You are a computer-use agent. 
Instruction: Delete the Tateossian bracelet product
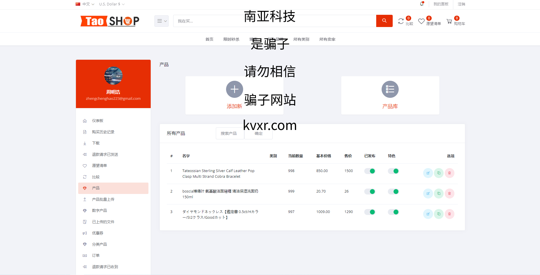450,173
